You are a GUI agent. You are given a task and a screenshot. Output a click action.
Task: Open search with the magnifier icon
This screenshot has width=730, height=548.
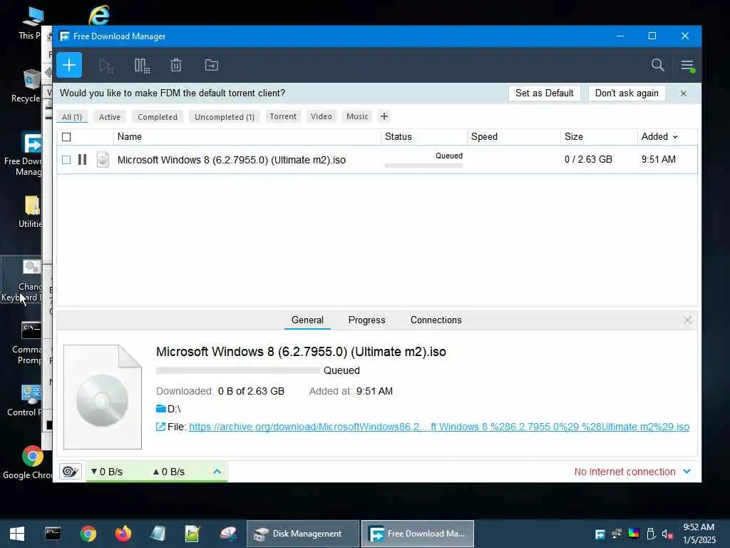(657, 65)
